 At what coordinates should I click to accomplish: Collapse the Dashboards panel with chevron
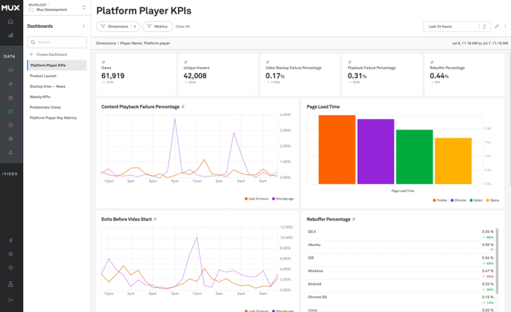[83, 26]
